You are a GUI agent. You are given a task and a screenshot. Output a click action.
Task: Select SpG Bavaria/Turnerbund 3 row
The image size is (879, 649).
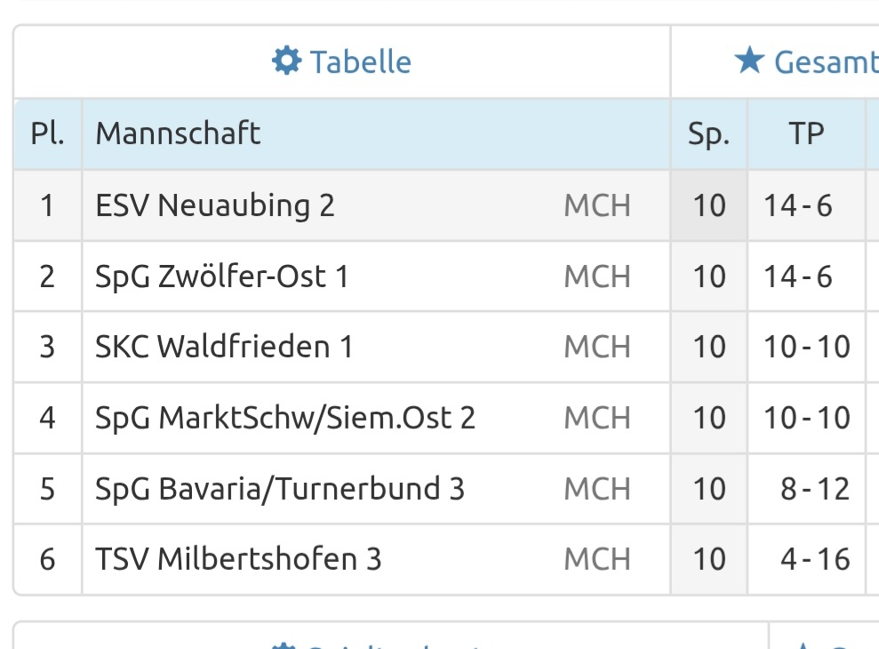[x=280, y=489]
